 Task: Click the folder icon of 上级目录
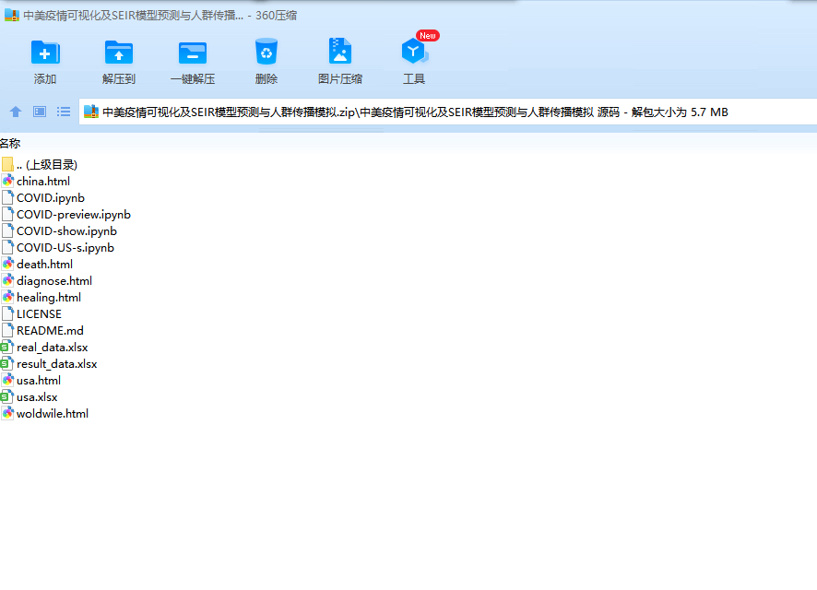coord(7,164)
